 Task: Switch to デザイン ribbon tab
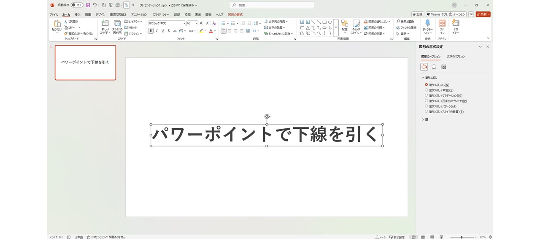coord(100,14)
